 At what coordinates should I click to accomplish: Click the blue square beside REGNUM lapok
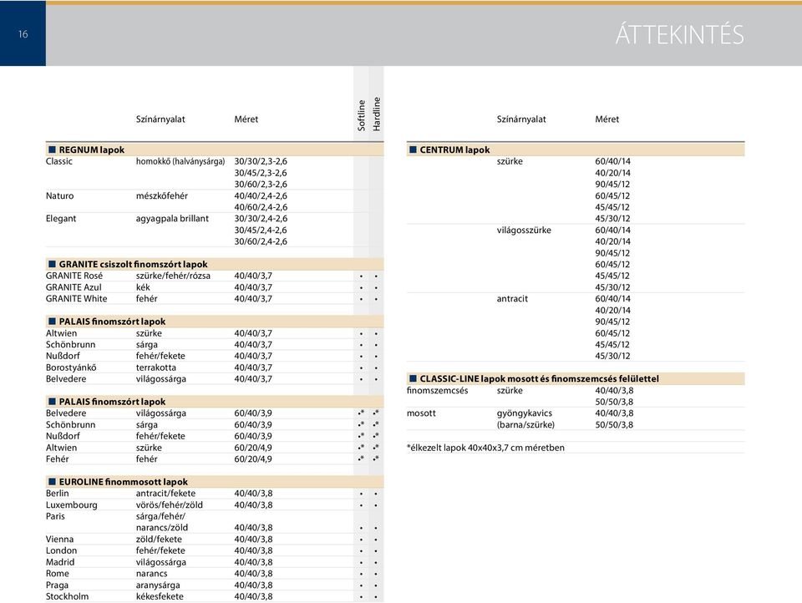point(52,149)
